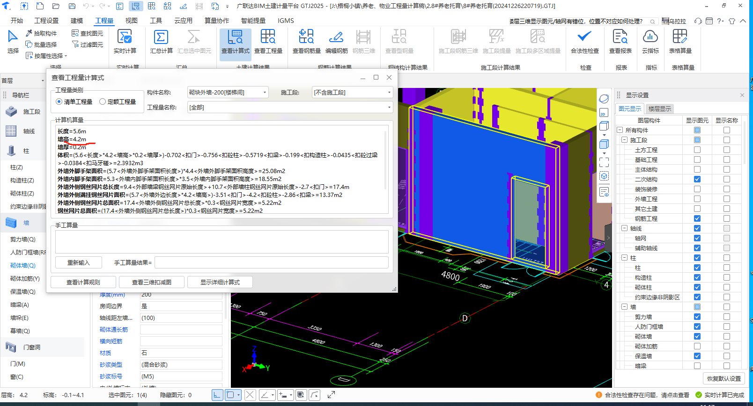
Task: Click 合法性检查存在问题 status link
Action: pyautogui.click(x=647, y=395)
